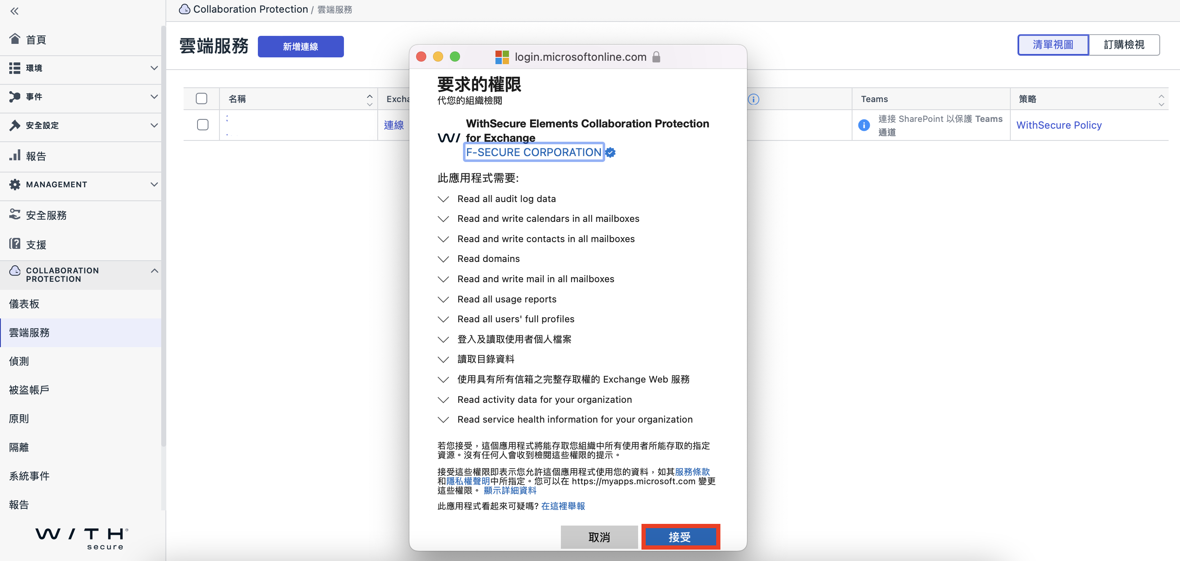Expand 'Read activity data for your organization'
This screenshot has width=1180, height=561.
coord(443,400)
